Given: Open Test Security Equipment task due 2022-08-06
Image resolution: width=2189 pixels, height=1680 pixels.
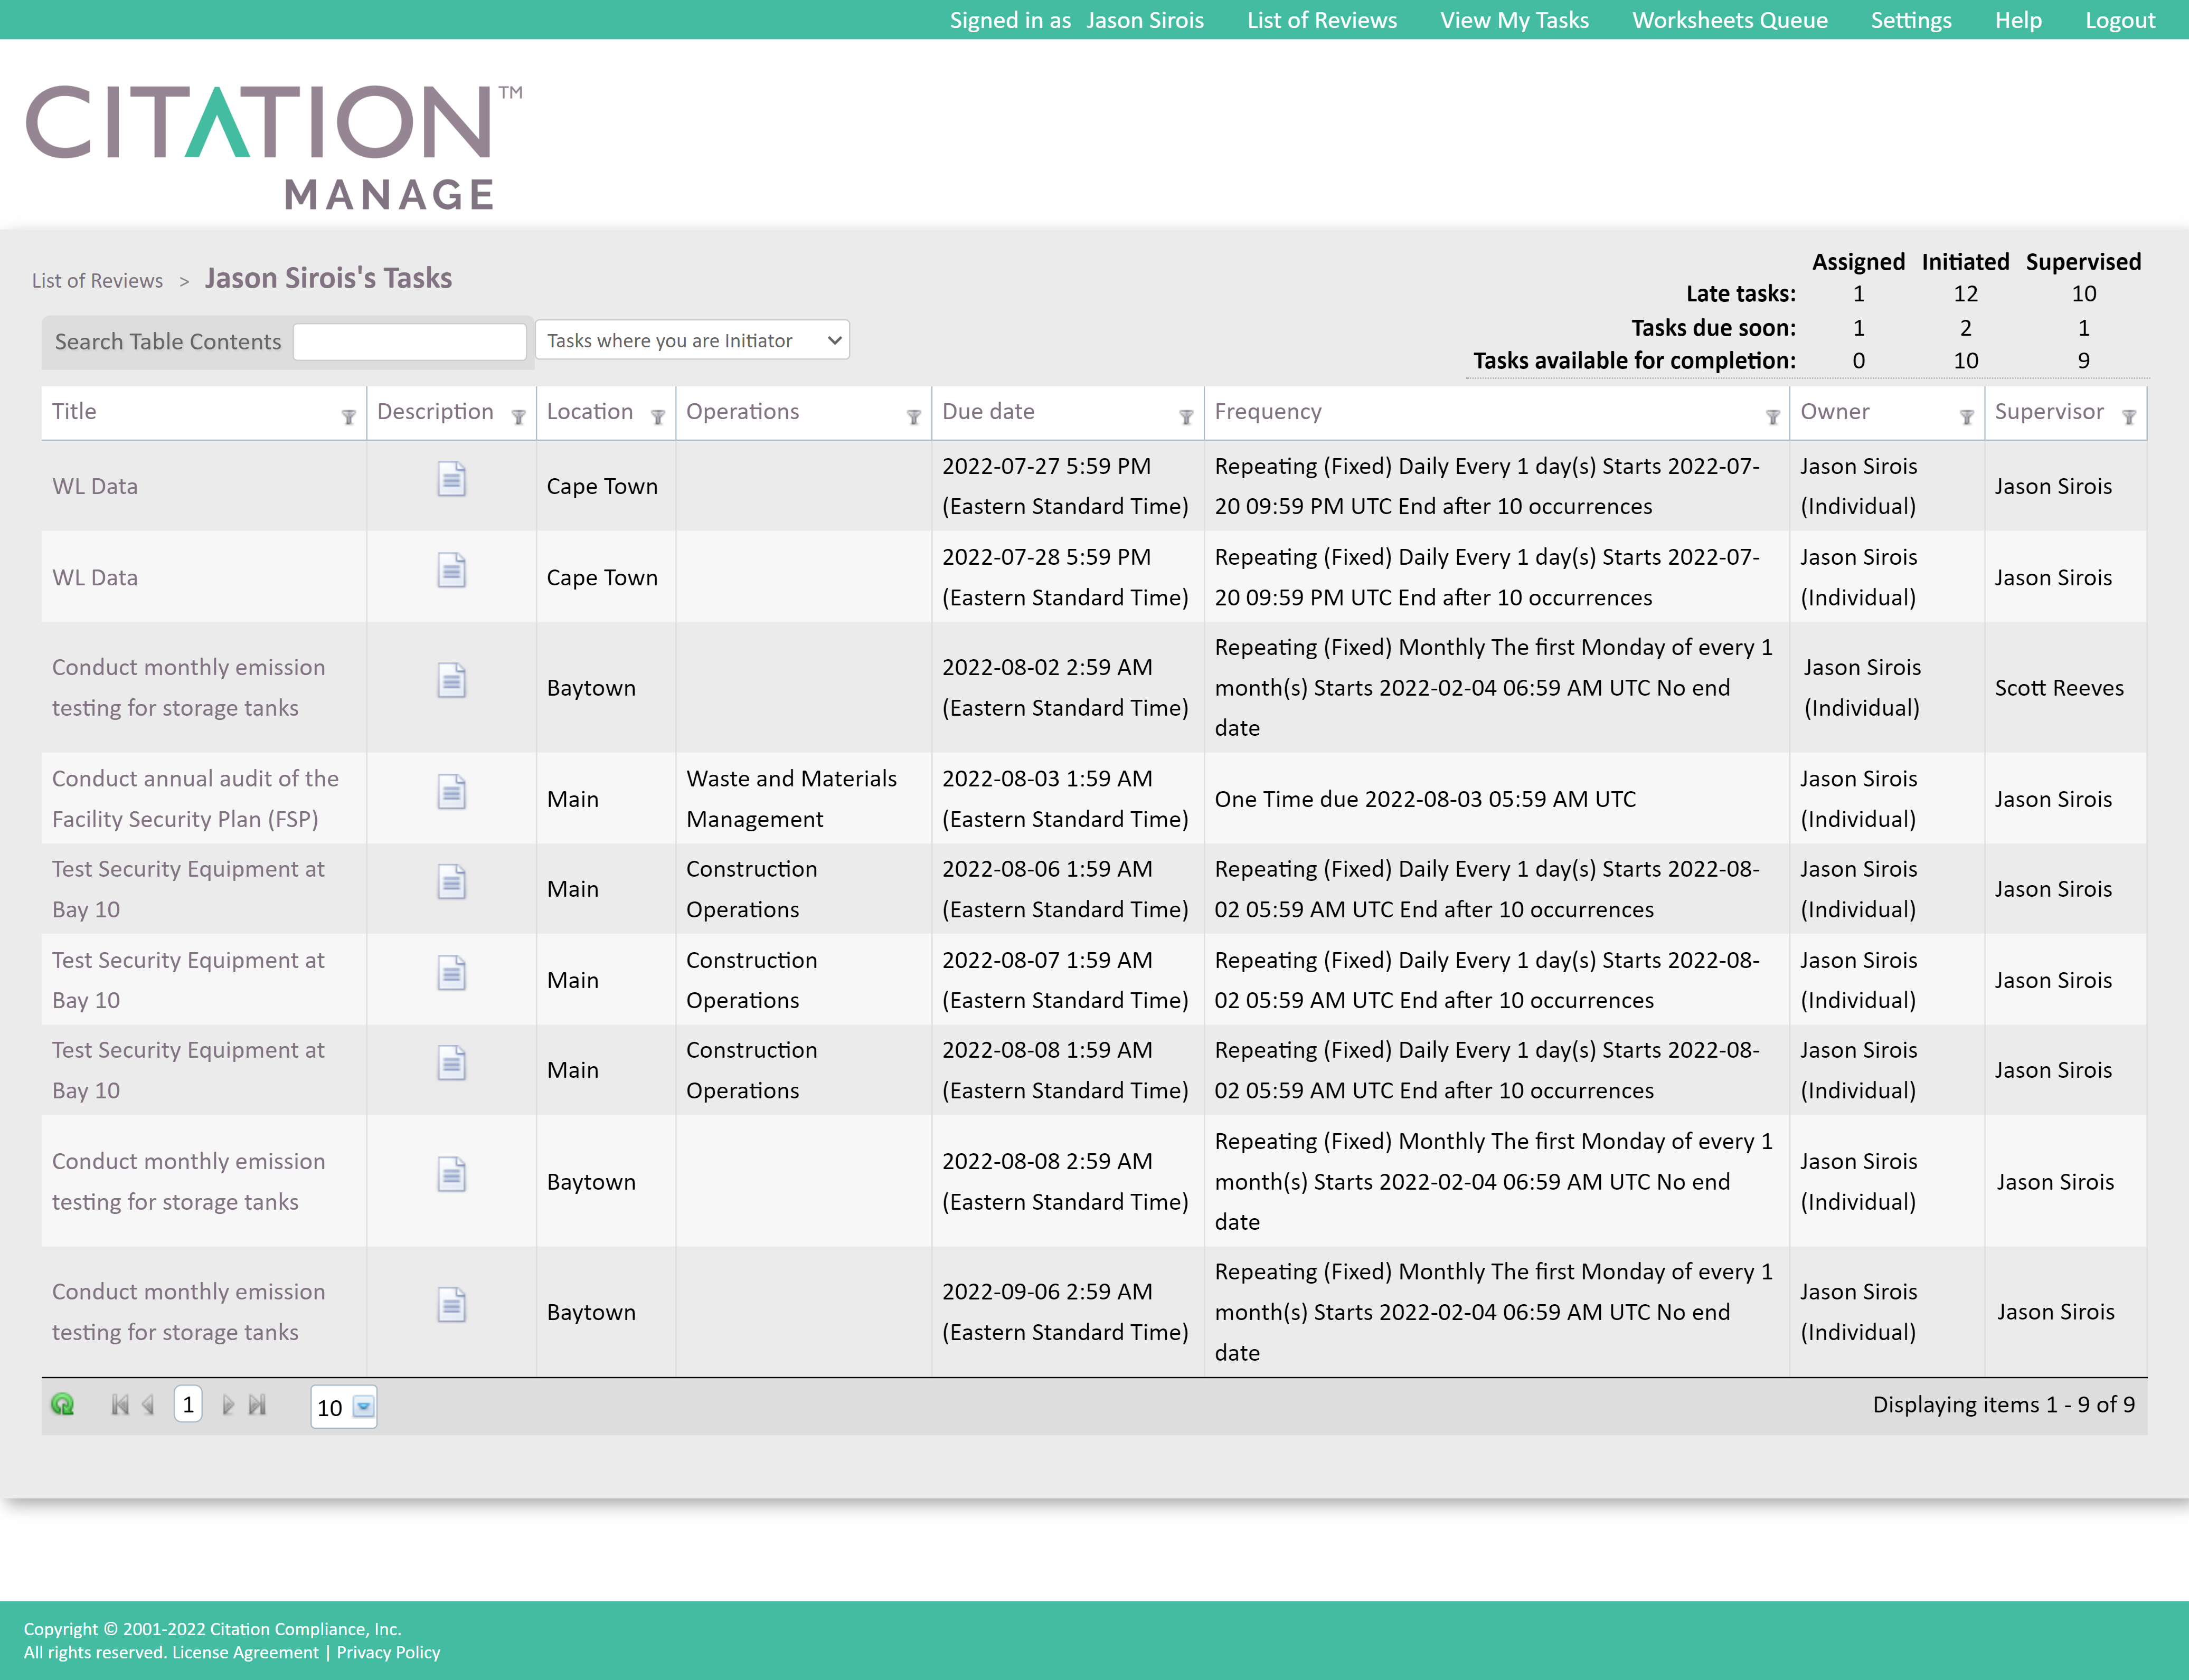Looking at the screenshot, I should [x=188, y=889].
